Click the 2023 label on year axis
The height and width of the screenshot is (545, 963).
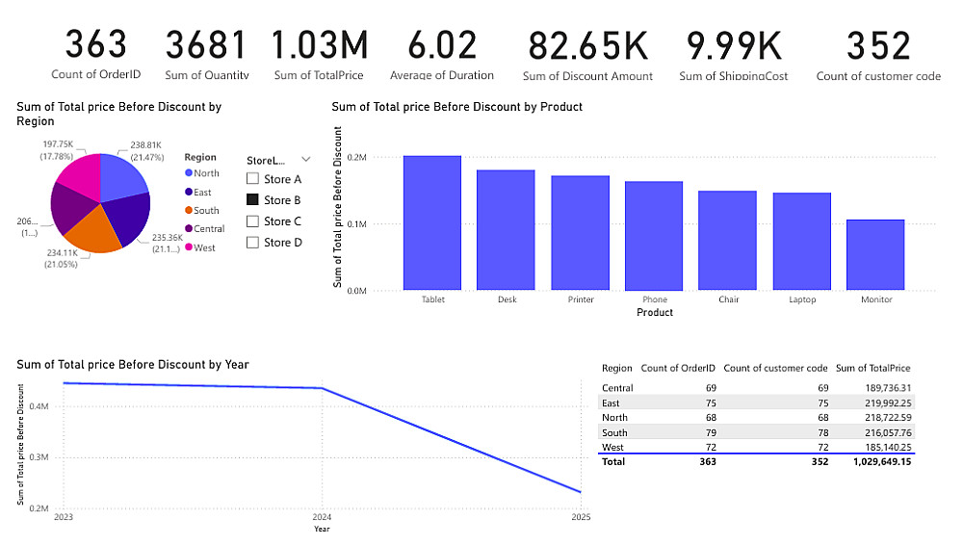[x=64, y=517]
